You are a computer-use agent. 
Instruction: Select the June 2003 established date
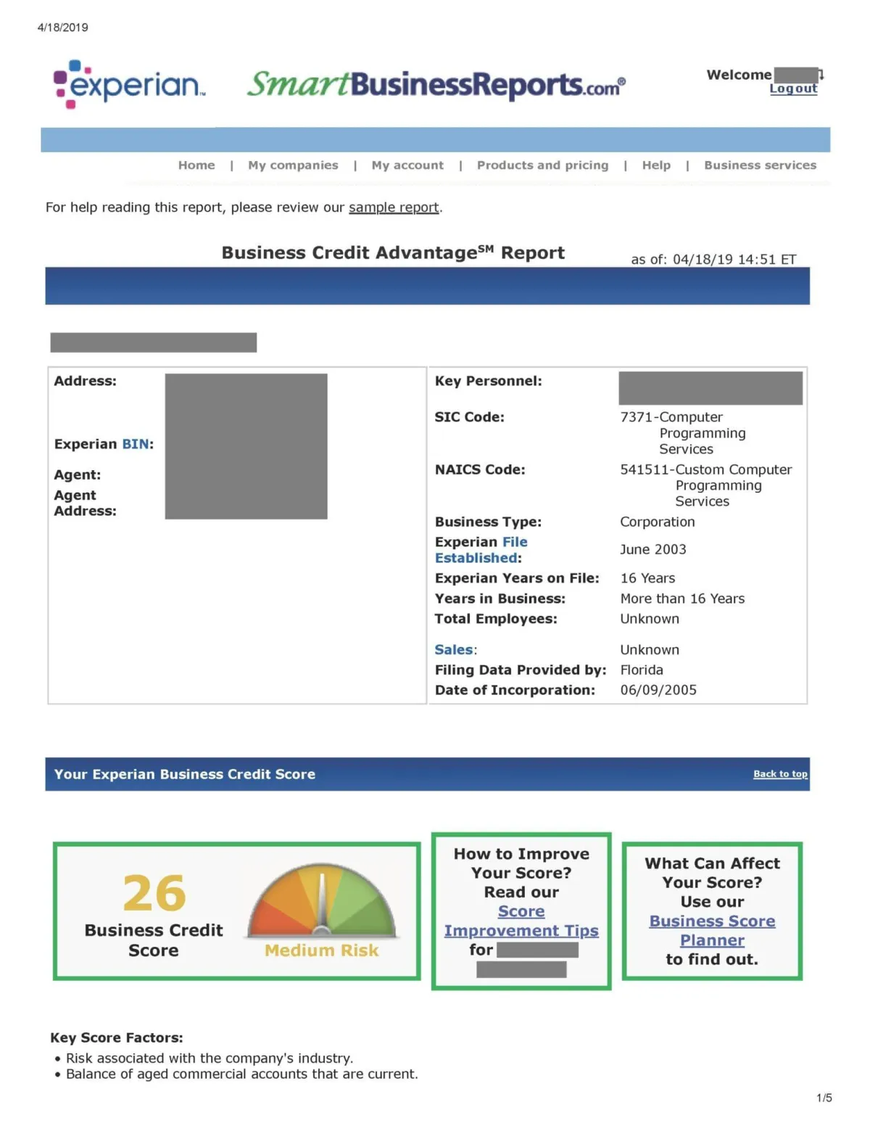[653, 550]
